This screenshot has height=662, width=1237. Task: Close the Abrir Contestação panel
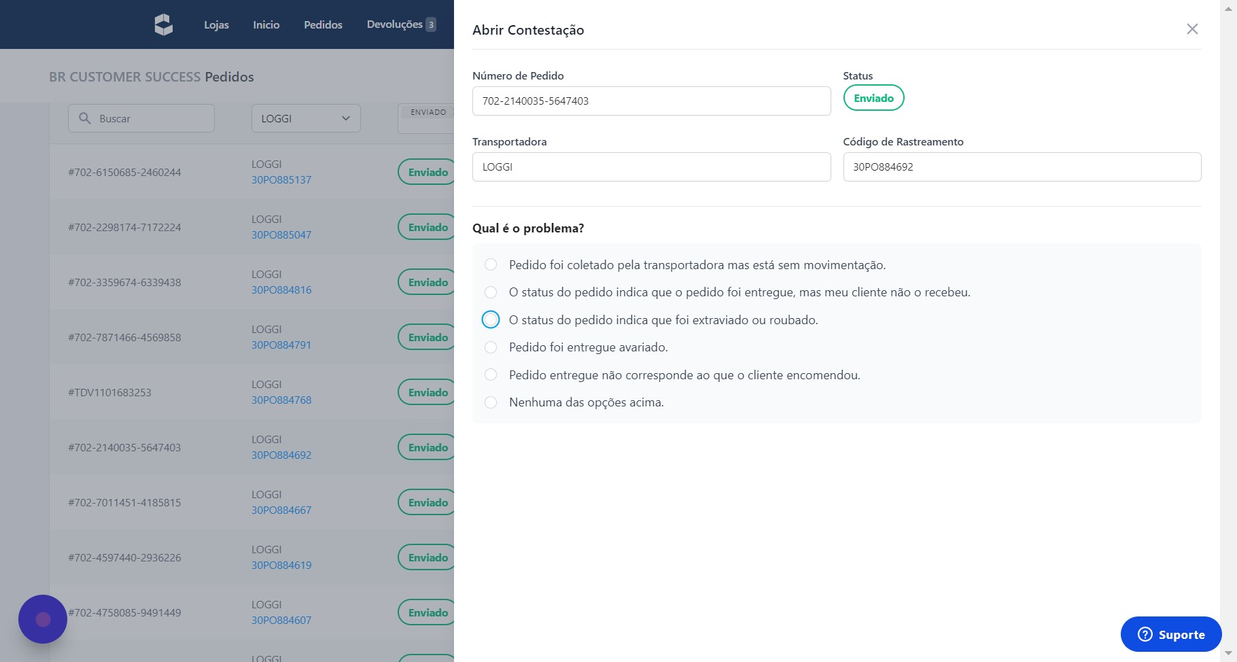[1192, 29]
